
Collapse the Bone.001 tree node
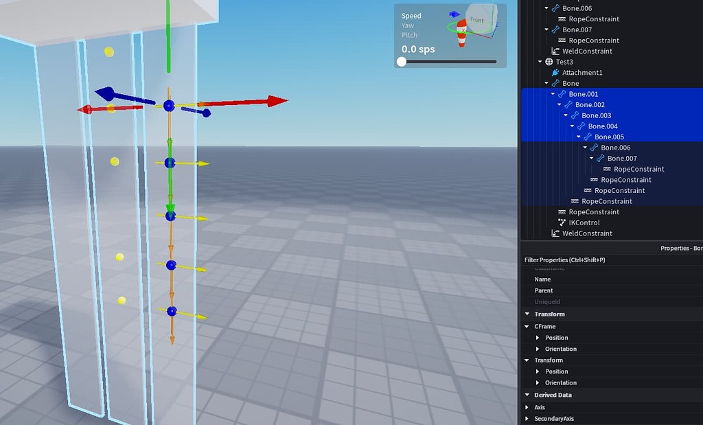click(x=553, y=94)
